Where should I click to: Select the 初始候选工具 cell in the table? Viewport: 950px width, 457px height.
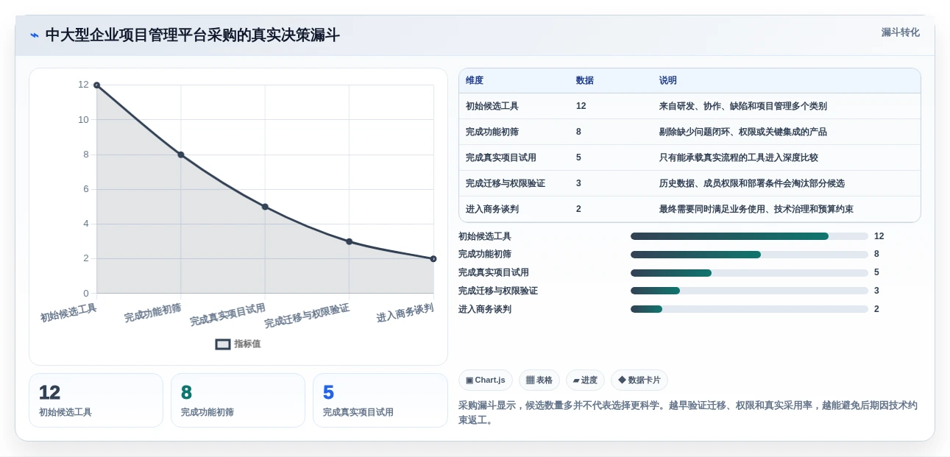tap(492, 106)
